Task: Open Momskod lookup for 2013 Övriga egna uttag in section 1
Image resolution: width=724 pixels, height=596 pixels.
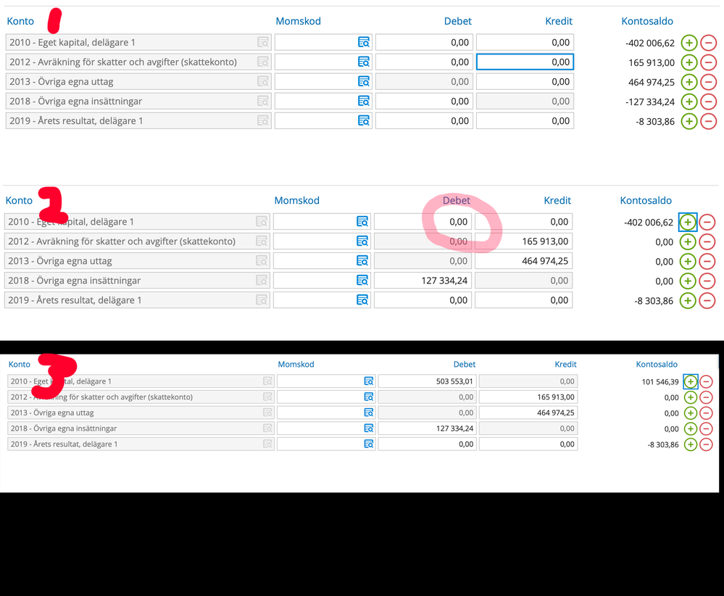Action: tap(364, 82)
